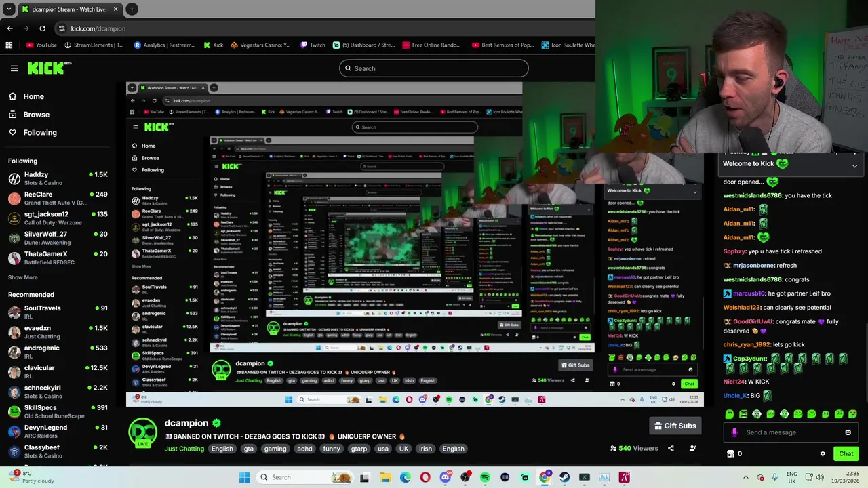
Task: Open Haddzy channel in Following list
Action: (58, 178)
